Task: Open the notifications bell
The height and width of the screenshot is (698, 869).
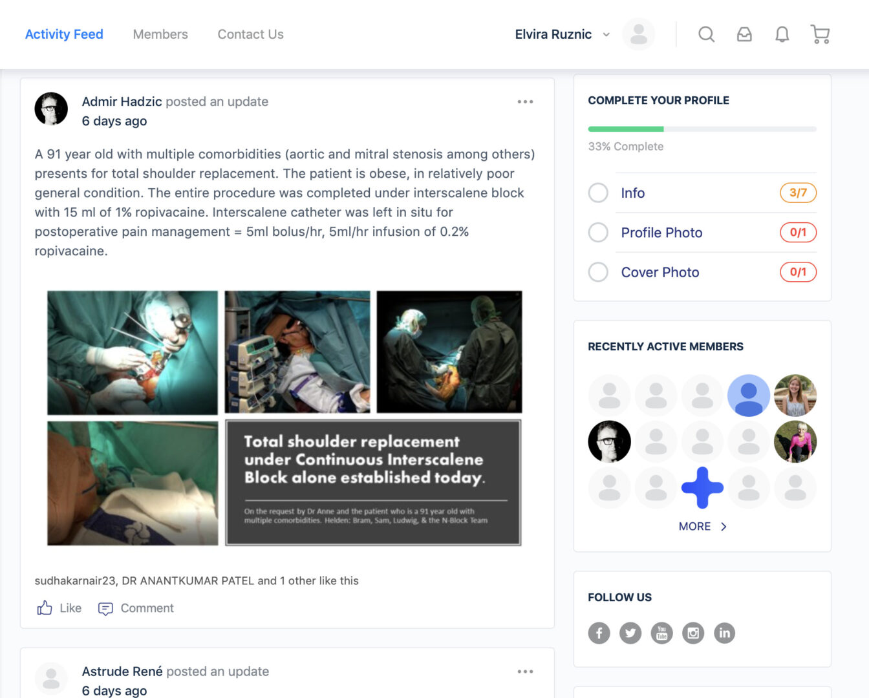Action: pyautogui.click(x=782, y=34)
